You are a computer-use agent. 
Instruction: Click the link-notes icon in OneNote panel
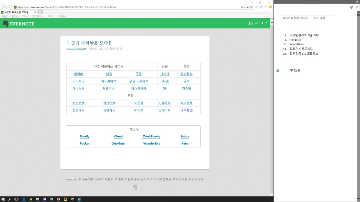pyautogui.click(x=351, y=7)
